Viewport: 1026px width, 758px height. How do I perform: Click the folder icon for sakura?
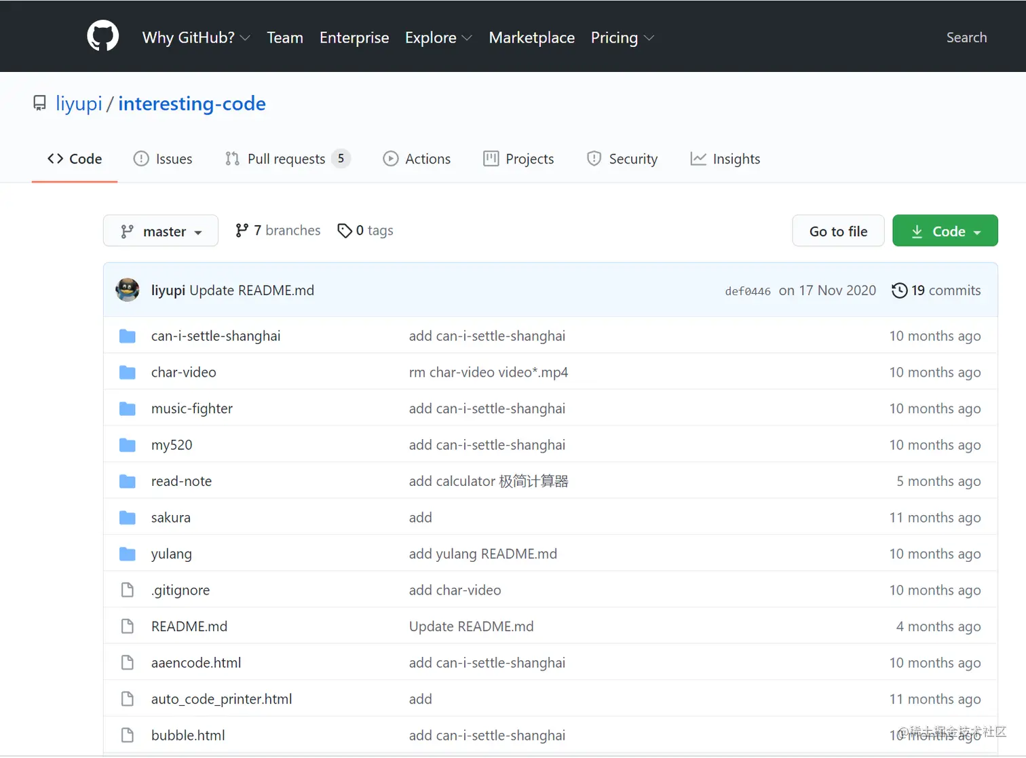pyautogui.click(x=128, y=518)
